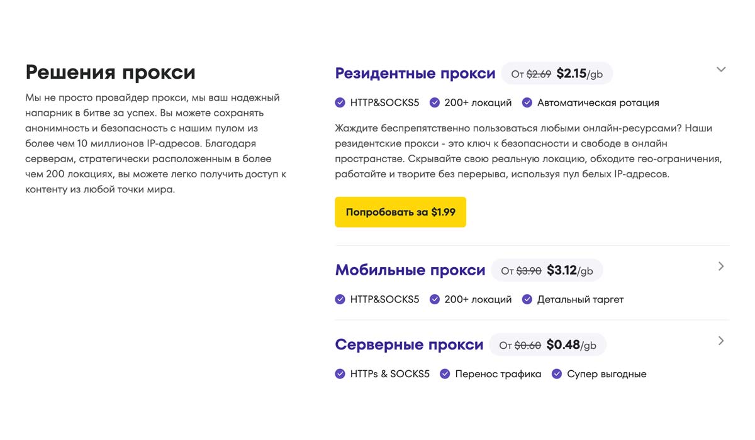
Task: Open the Мобильные прокси heading
Action: pos(410,270)
